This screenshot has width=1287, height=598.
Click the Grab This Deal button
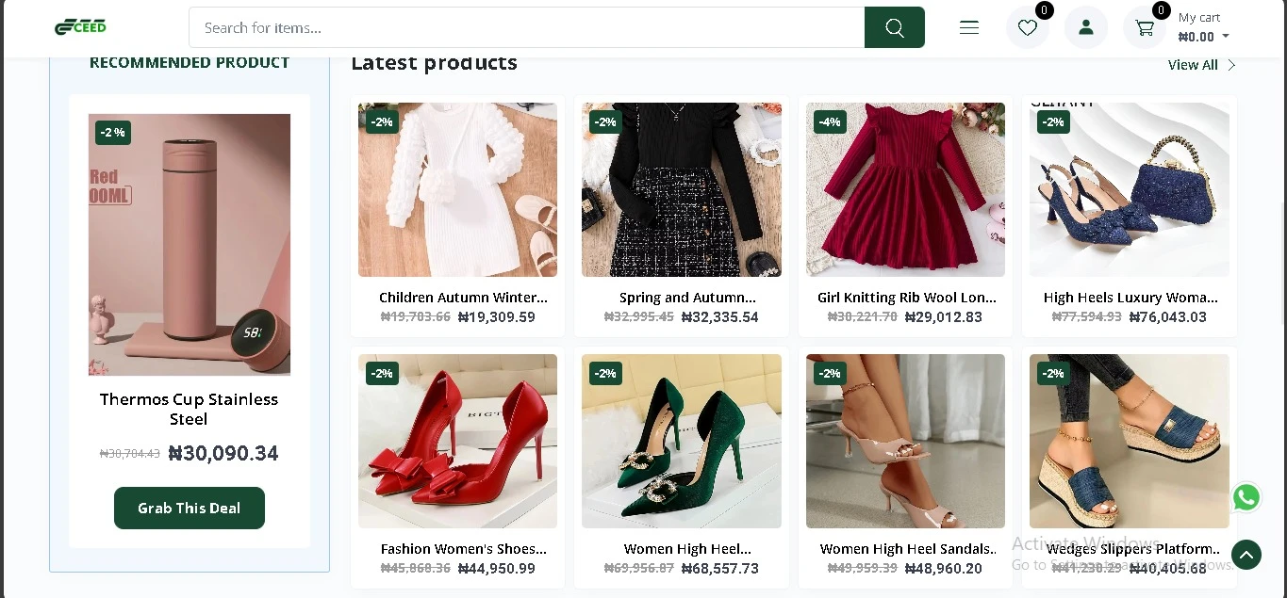(189, 508)
